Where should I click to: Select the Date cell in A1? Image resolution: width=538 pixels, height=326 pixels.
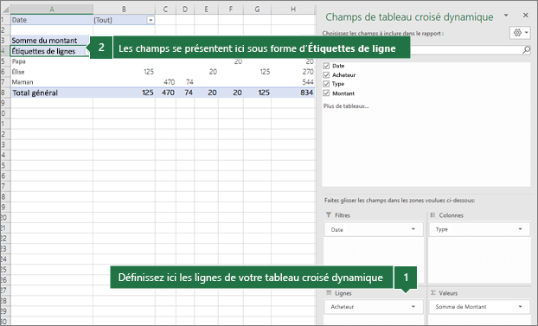click(x=52, y=20)
